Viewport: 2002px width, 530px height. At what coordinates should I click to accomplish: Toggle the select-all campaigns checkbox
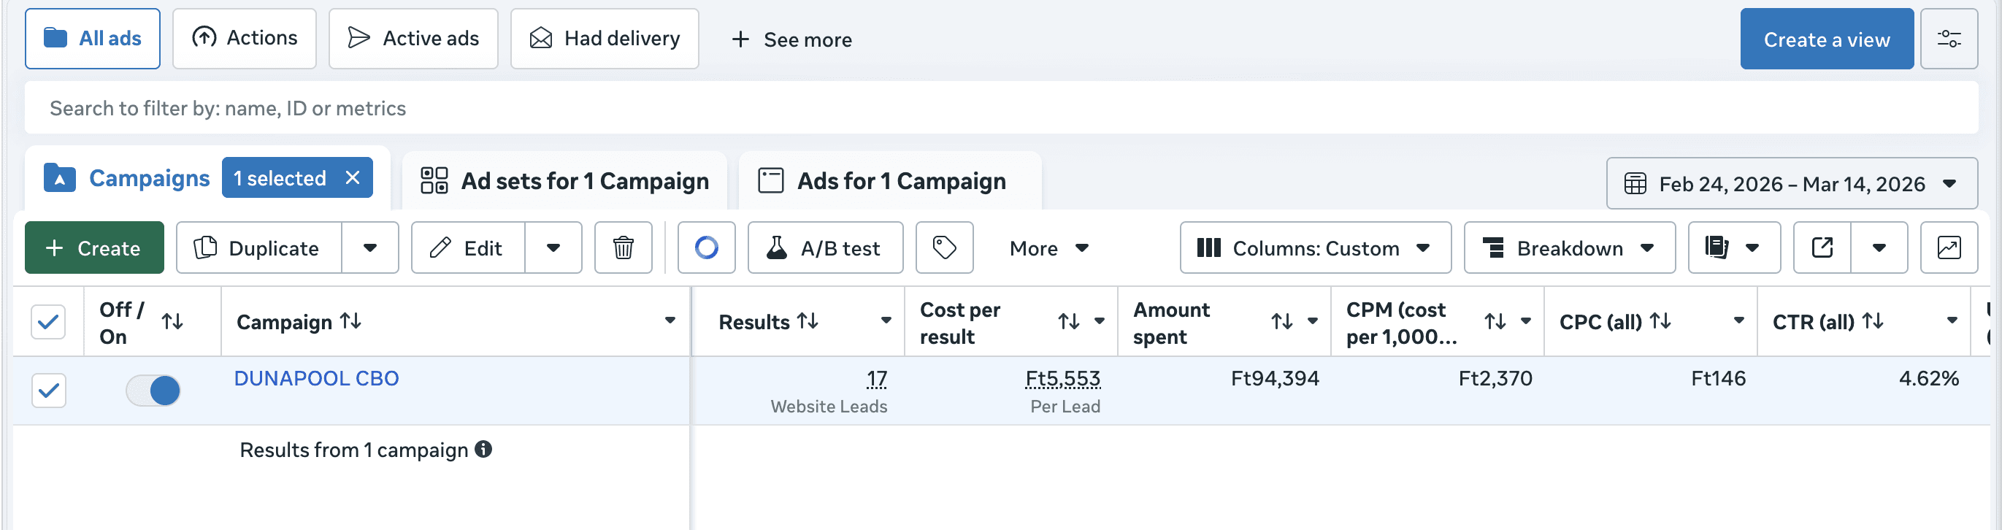point(48,321)
